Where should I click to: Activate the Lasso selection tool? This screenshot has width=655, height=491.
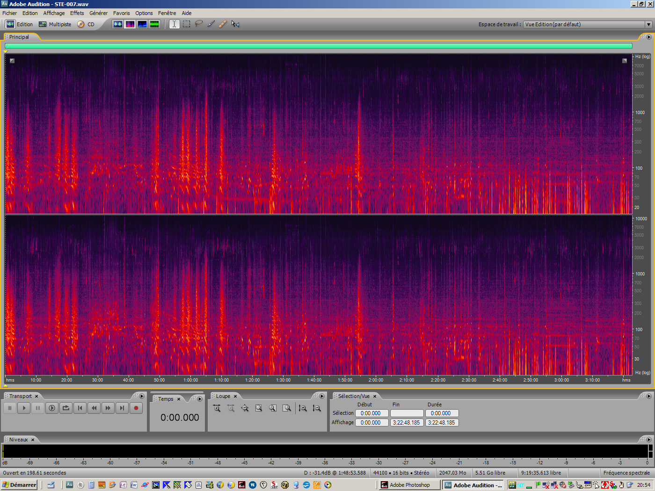point(198,24)
